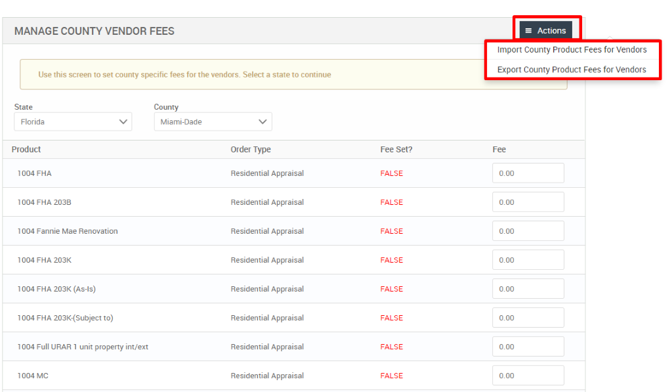Click FALSE beside 1004 Fannie Mae Renovation
672x392 pixels.
point(391,230)
